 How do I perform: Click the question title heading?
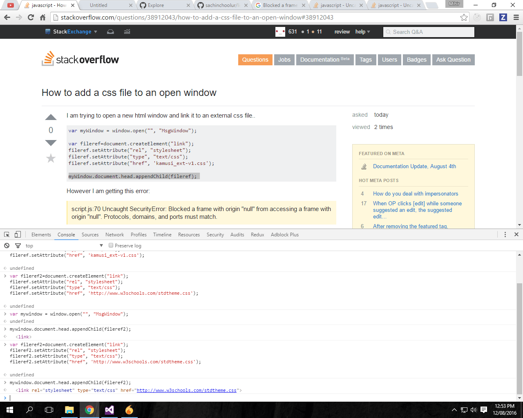[x=129, y=93]
